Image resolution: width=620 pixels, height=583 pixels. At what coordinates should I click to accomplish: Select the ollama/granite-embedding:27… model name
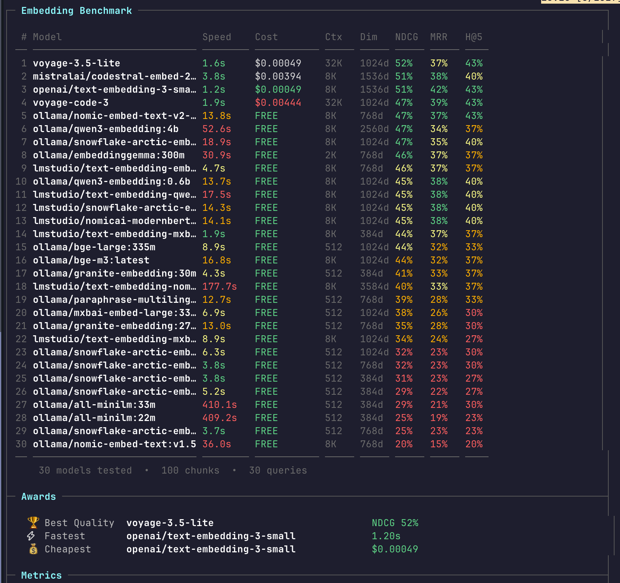[x=115, y=326]
